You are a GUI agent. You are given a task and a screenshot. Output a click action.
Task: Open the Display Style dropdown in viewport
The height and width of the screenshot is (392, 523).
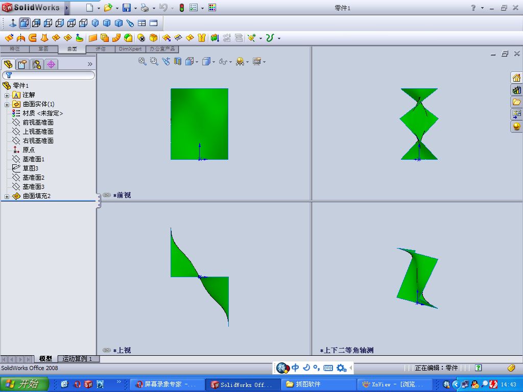click(x=213, y=62)
